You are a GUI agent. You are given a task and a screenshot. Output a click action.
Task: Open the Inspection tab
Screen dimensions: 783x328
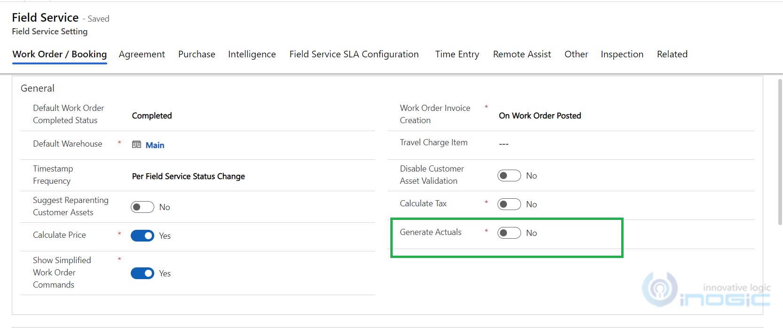tap(622, 54)
